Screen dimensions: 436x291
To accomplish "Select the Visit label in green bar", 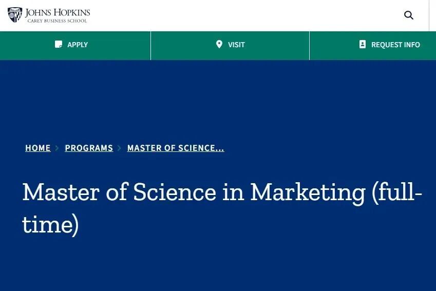I will [236, 45].
